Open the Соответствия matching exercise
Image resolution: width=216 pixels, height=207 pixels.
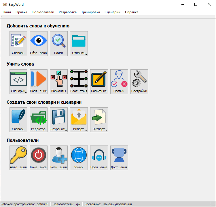pyautogui.click(x=79, y=81)
